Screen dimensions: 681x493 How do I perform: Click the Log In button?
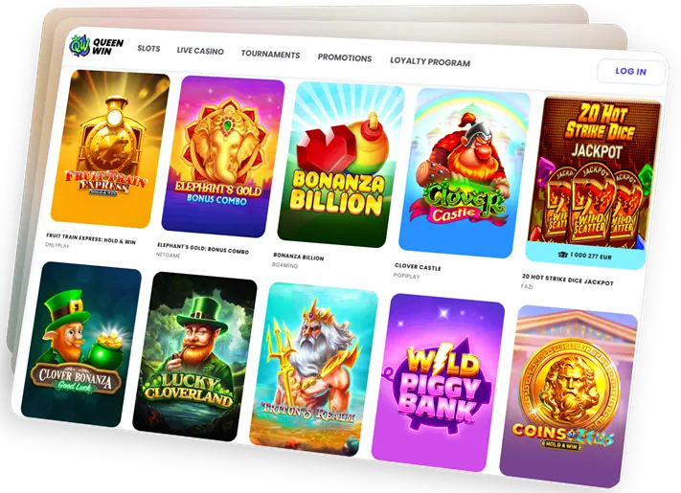630,71
